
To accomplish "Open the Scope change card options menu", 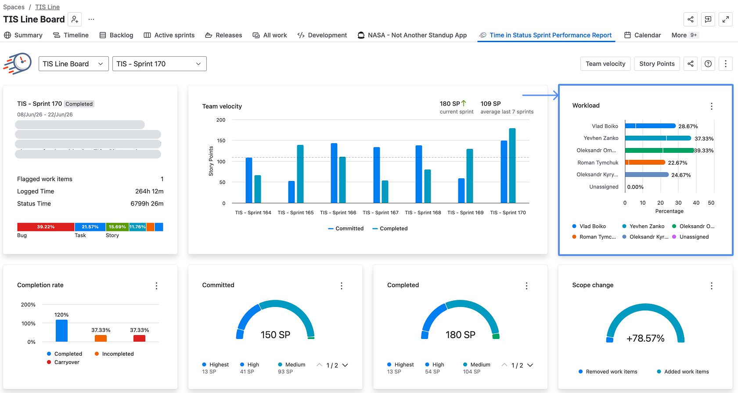I will 712,286.
